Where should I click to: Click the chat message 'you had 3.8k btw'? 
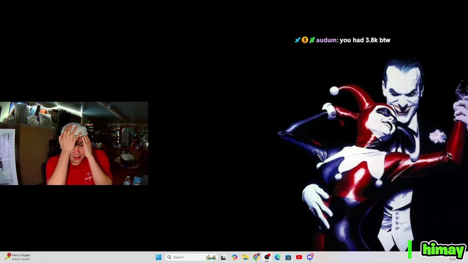(365, 40)
